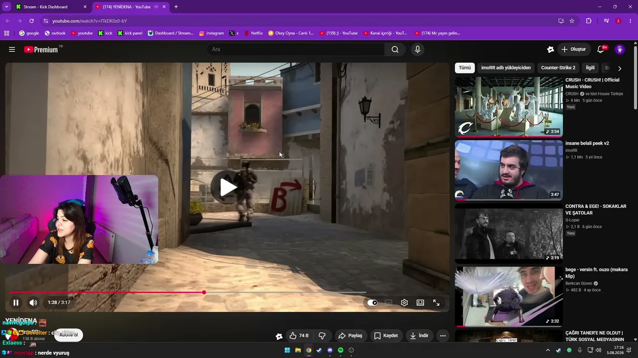Click the large play overlay on video

pyautogui.click(x=228, y=187)
